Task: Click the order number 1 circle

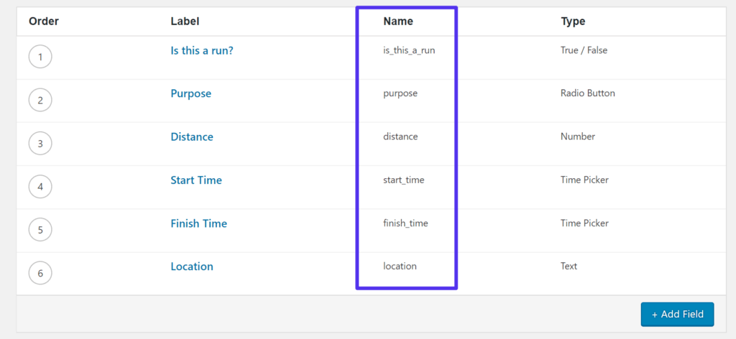Action: point(40,57)
